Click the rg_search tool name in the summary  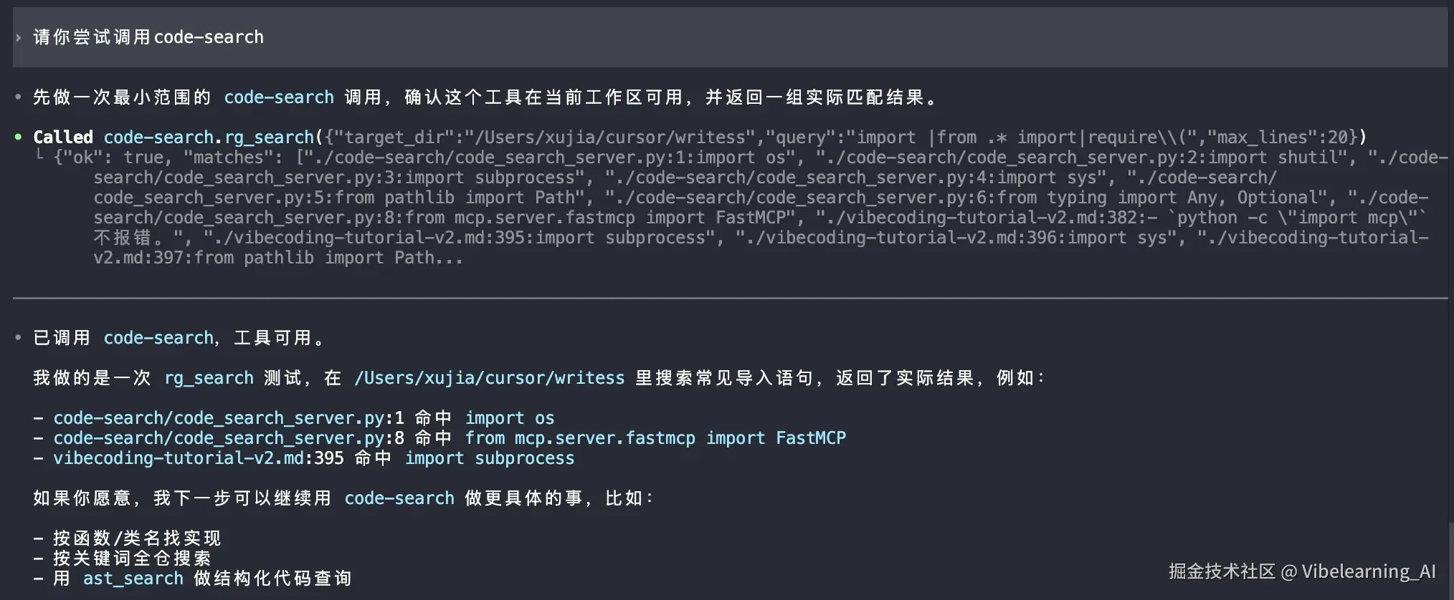coord(209,378)
